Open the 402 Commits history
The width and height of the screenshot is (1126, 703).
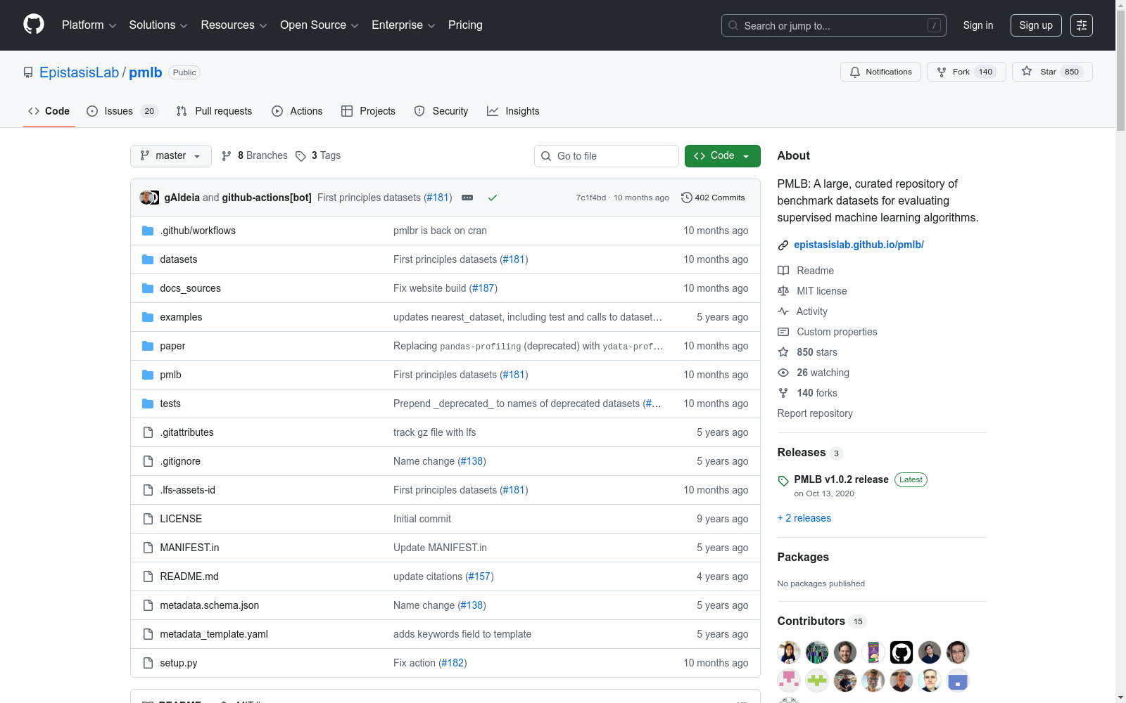click(713, 198)
